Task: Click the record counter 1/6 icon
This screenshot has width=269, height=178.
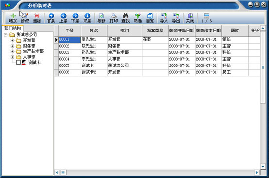Action: [206, 16]
